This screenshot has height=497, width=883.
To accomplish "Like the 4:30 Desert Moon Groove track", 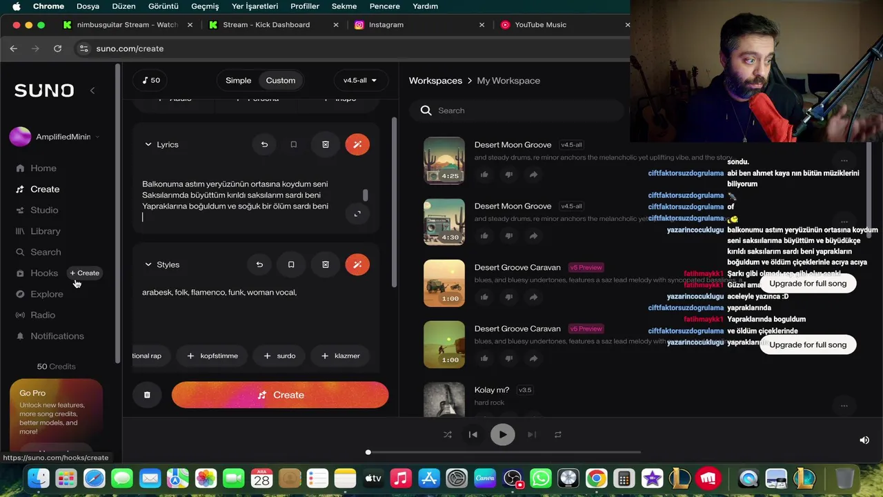I will [x=484, y=236].
